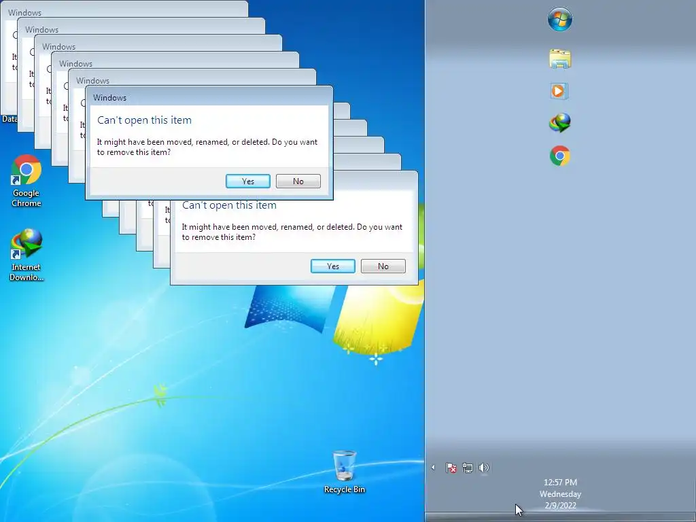Click Yes in the lower-right dialog
696x522 pixels.
(x=332, y=266)
